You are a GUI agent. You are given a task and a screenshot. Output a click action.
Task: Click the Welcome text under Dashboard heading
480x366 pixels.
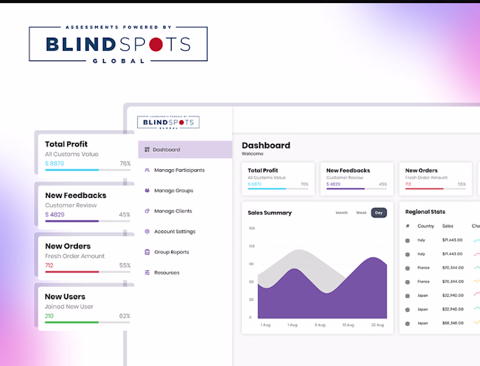click(x=253, y=154)
